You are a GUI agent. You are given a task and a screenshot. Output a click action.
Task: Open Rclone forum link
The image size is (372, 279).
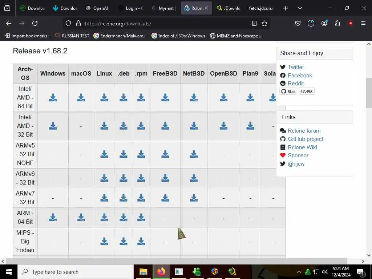(304, 131)
